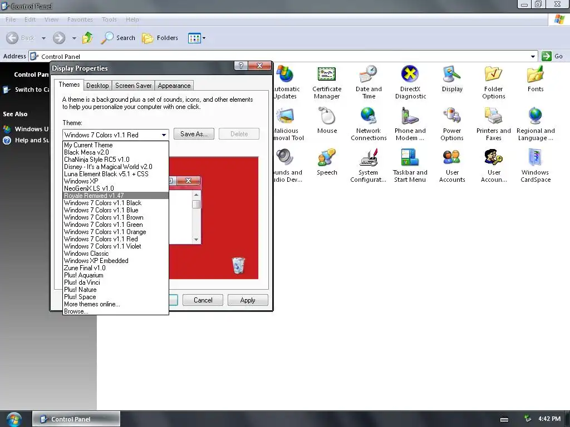Click Control Panel taskbar button
Screen dimensions: 570x427
[x=76, y=419]
